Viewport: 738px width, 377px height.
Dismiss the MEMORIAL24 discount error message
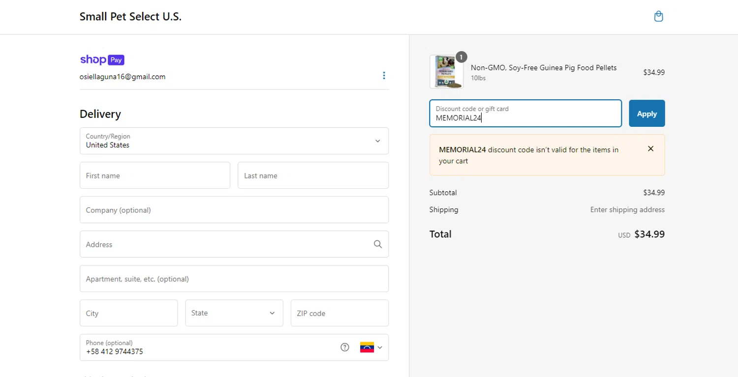[650, 149]
